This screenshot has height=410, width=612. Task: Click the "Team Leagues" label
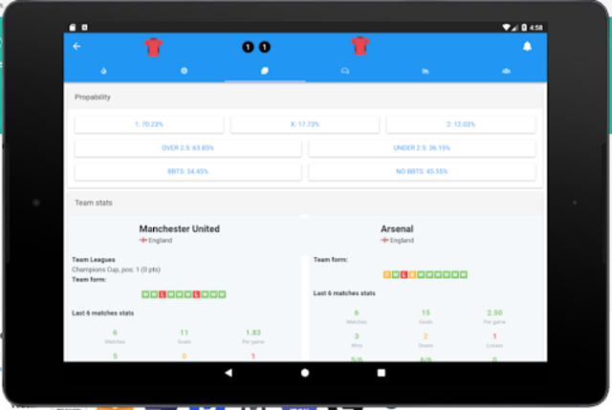94,260
